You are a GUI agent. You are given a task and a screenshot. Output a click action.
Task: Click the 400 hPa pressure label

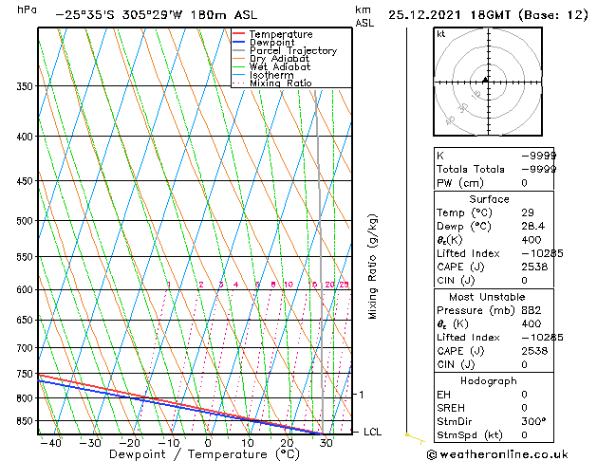(x=25, y=137)
